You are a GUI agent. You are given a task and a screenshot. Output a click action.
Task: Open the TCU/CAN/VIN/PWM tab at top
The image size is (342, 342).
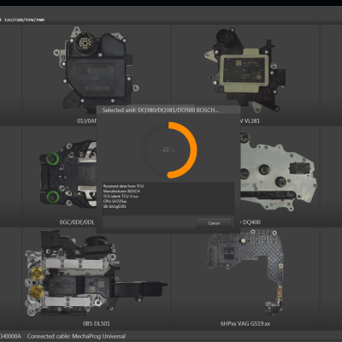coord(23,20)
